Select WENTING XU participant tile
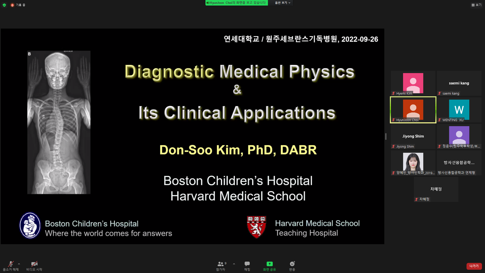 tap(459, 110)
